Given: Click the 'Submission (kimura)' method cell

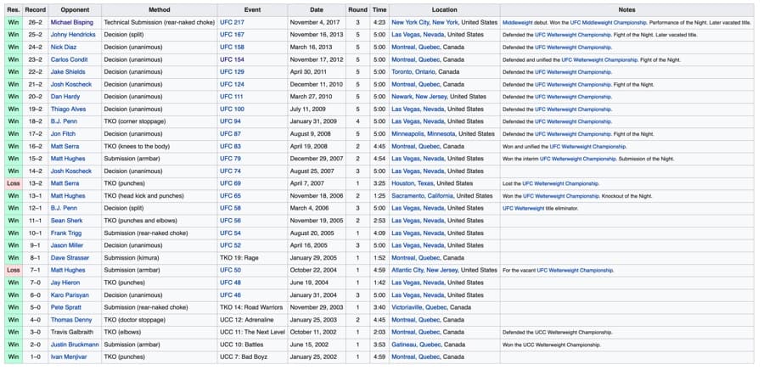Looking at the screenshot, I should click(160, 258).
